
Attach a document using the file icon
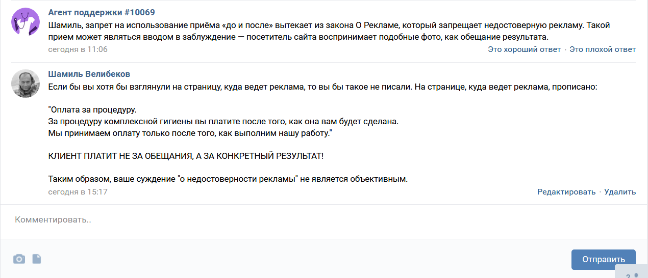[37, 259]
